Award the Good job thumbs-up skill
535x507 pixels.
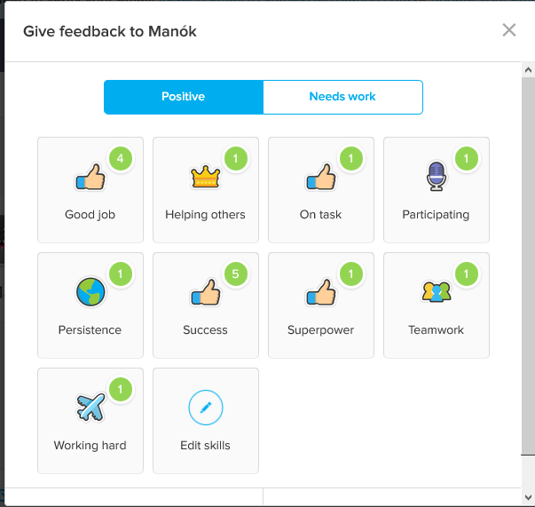[90, 190]
